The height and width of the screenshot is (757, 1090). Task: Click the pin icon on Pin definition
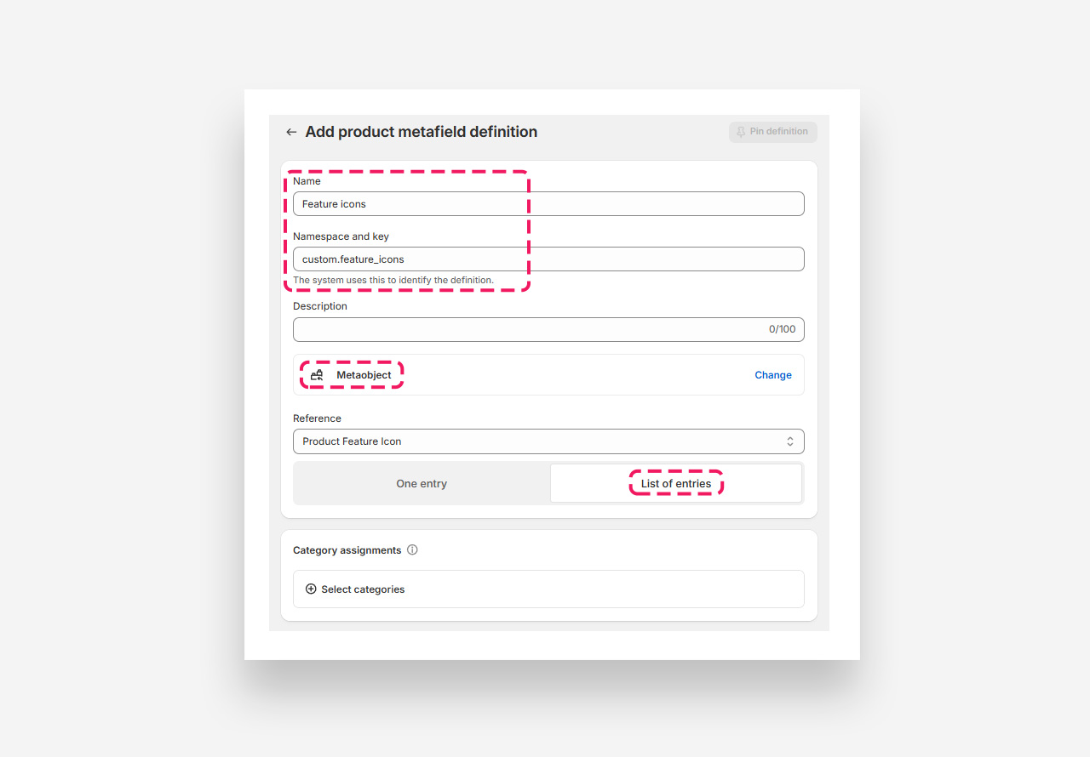tap(741, 132)
